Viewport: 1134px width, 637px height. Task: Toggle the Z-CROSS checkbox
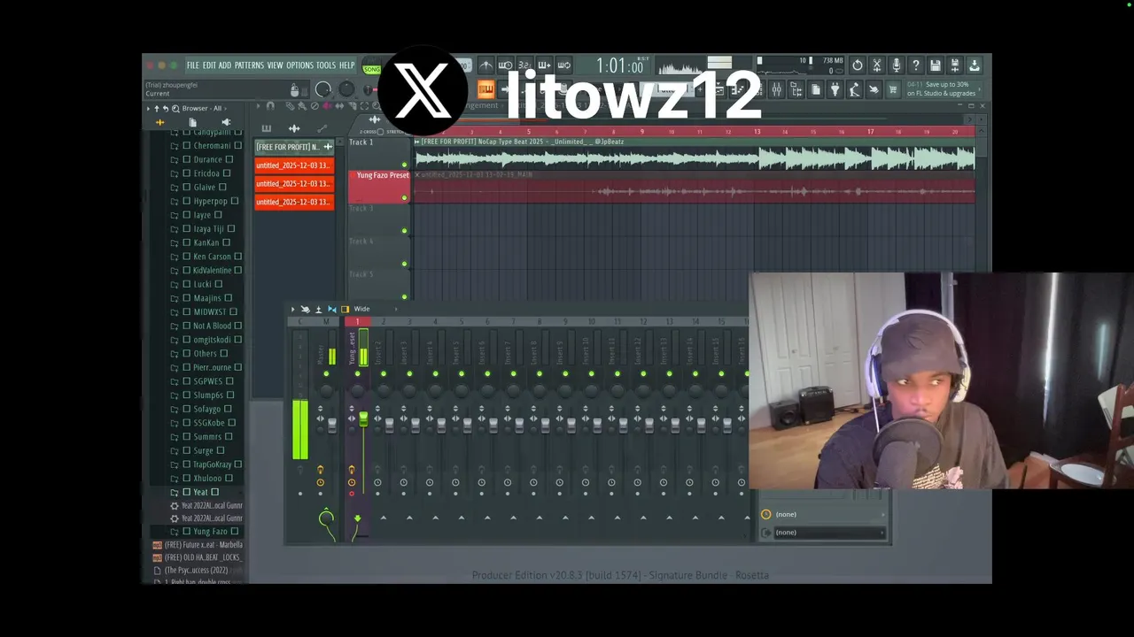pos(380,132)
